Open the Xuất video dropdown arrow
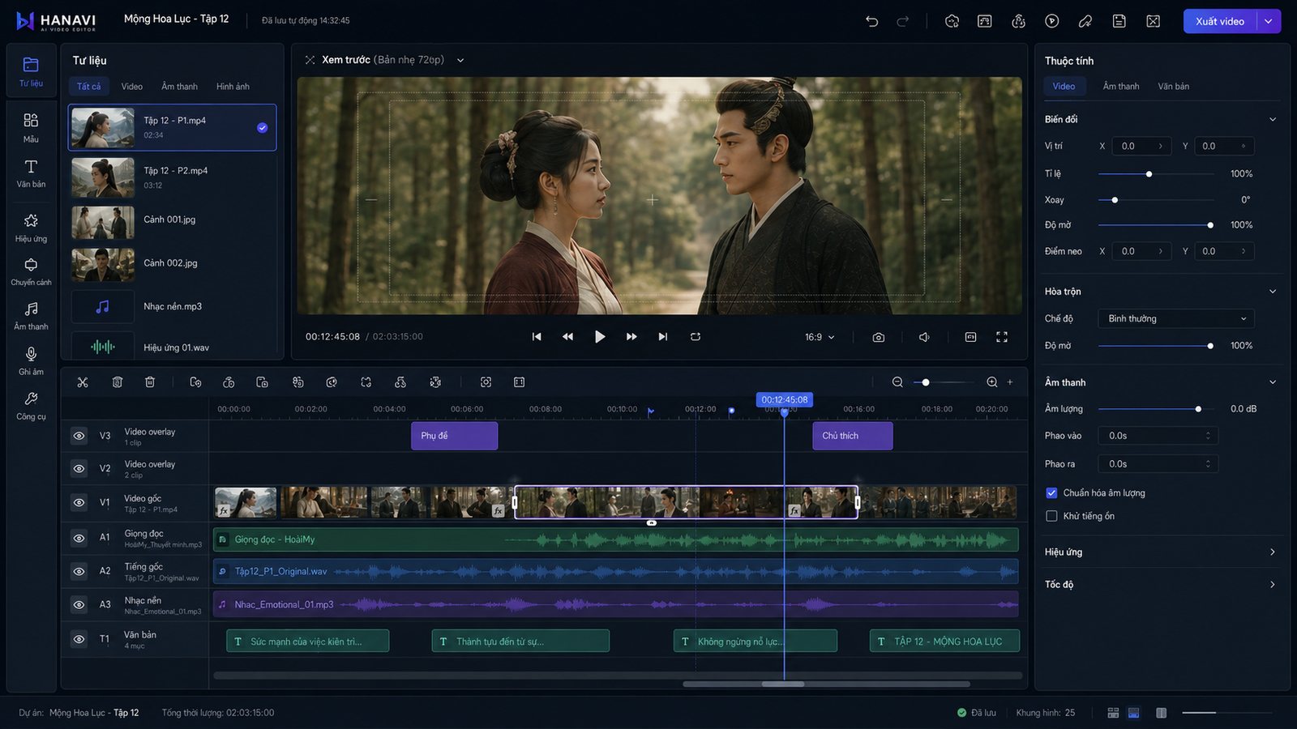This screenshot has height=729, width=1297. pos(1269,21)
